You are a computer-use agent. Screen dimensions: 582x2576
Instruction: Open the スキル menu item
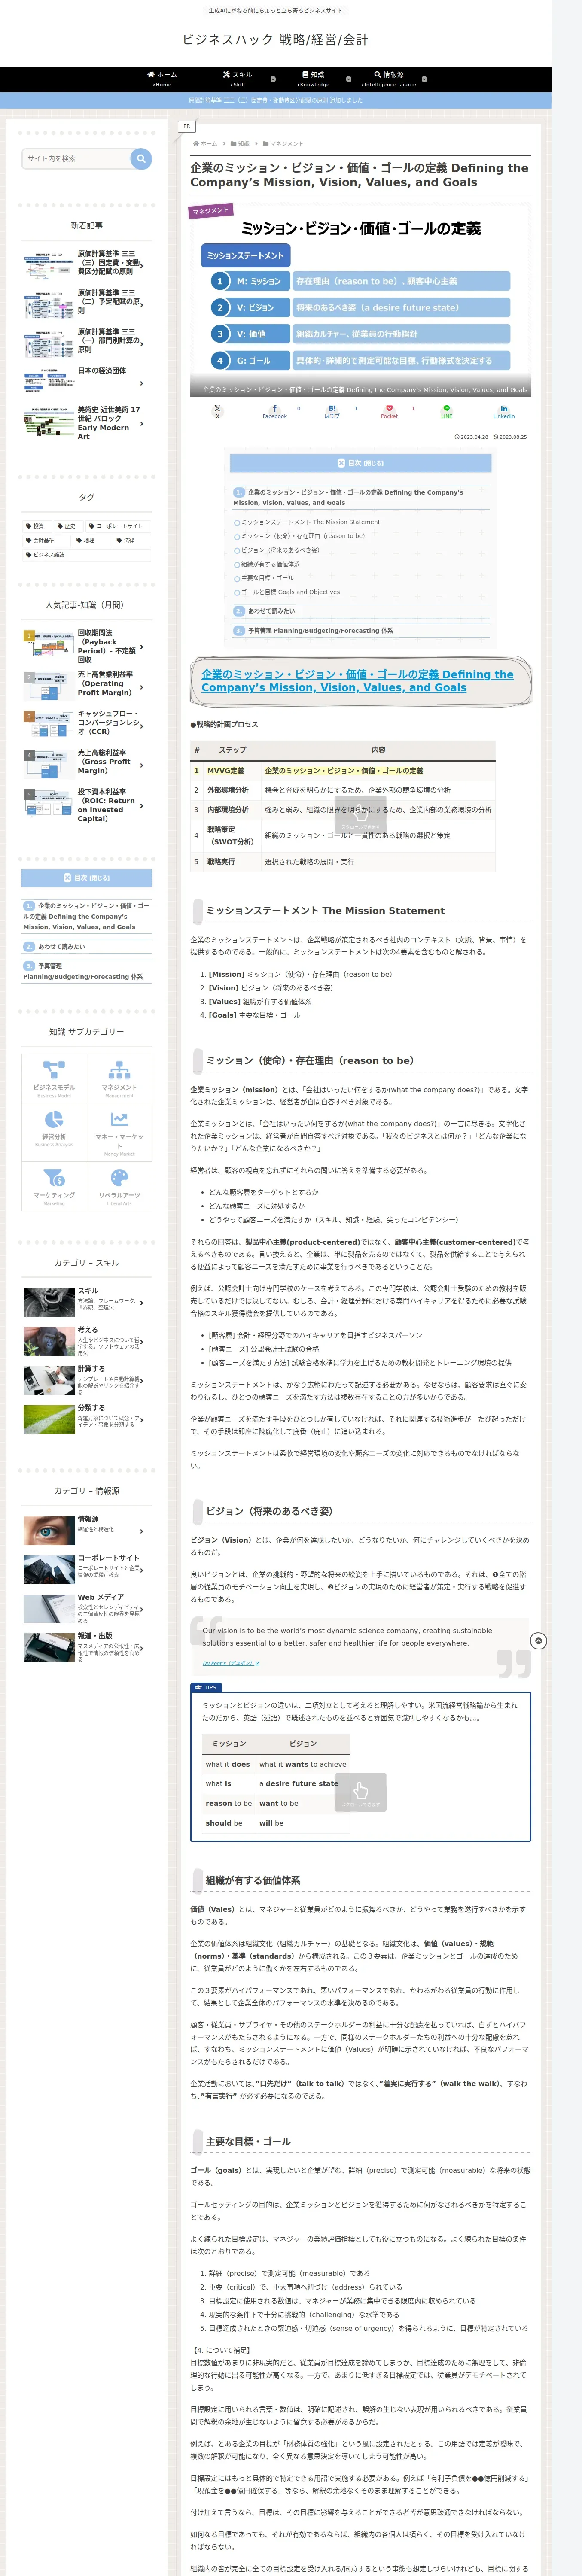(238, 79)
